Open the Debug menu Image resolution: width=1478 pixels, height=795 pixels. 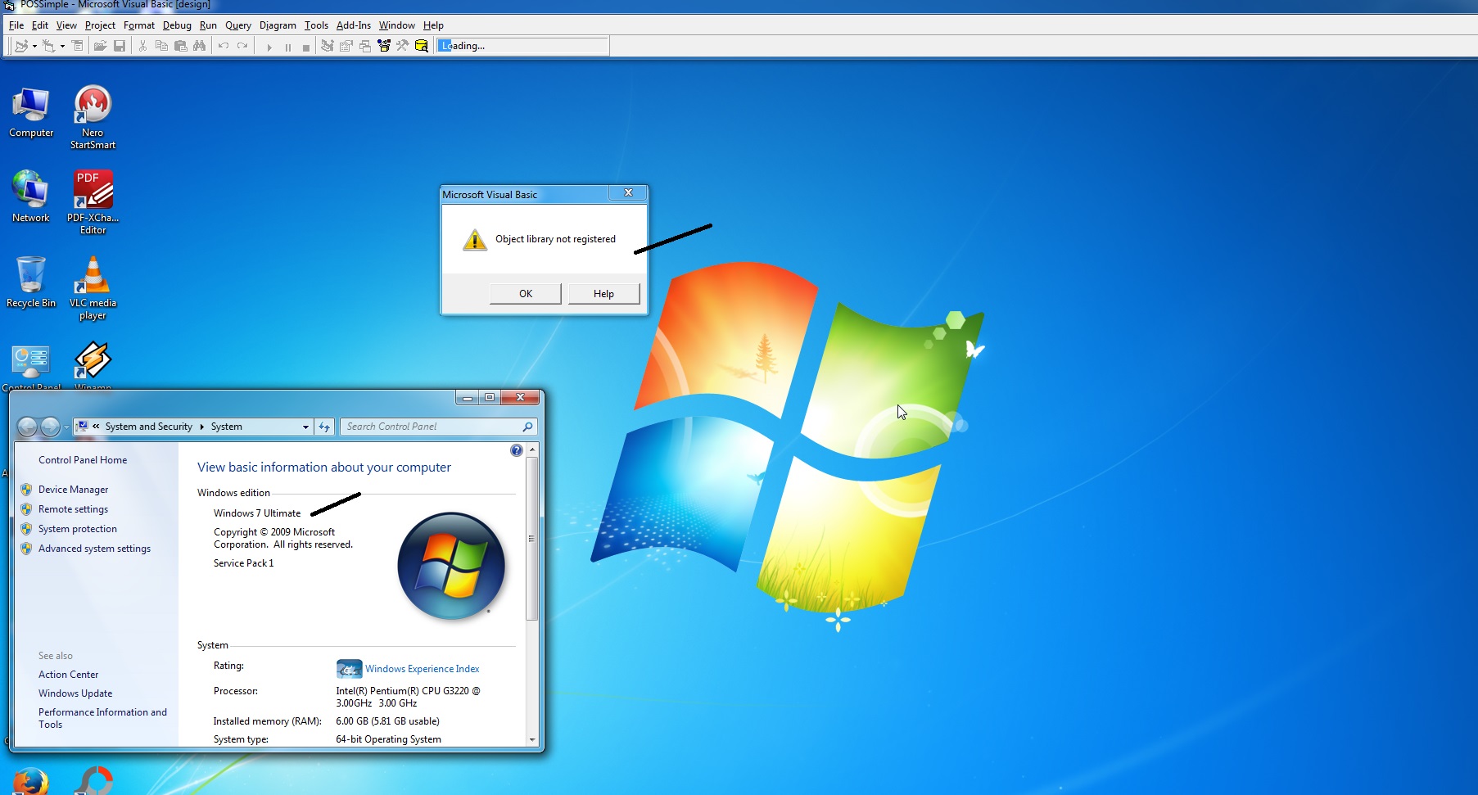177,25
